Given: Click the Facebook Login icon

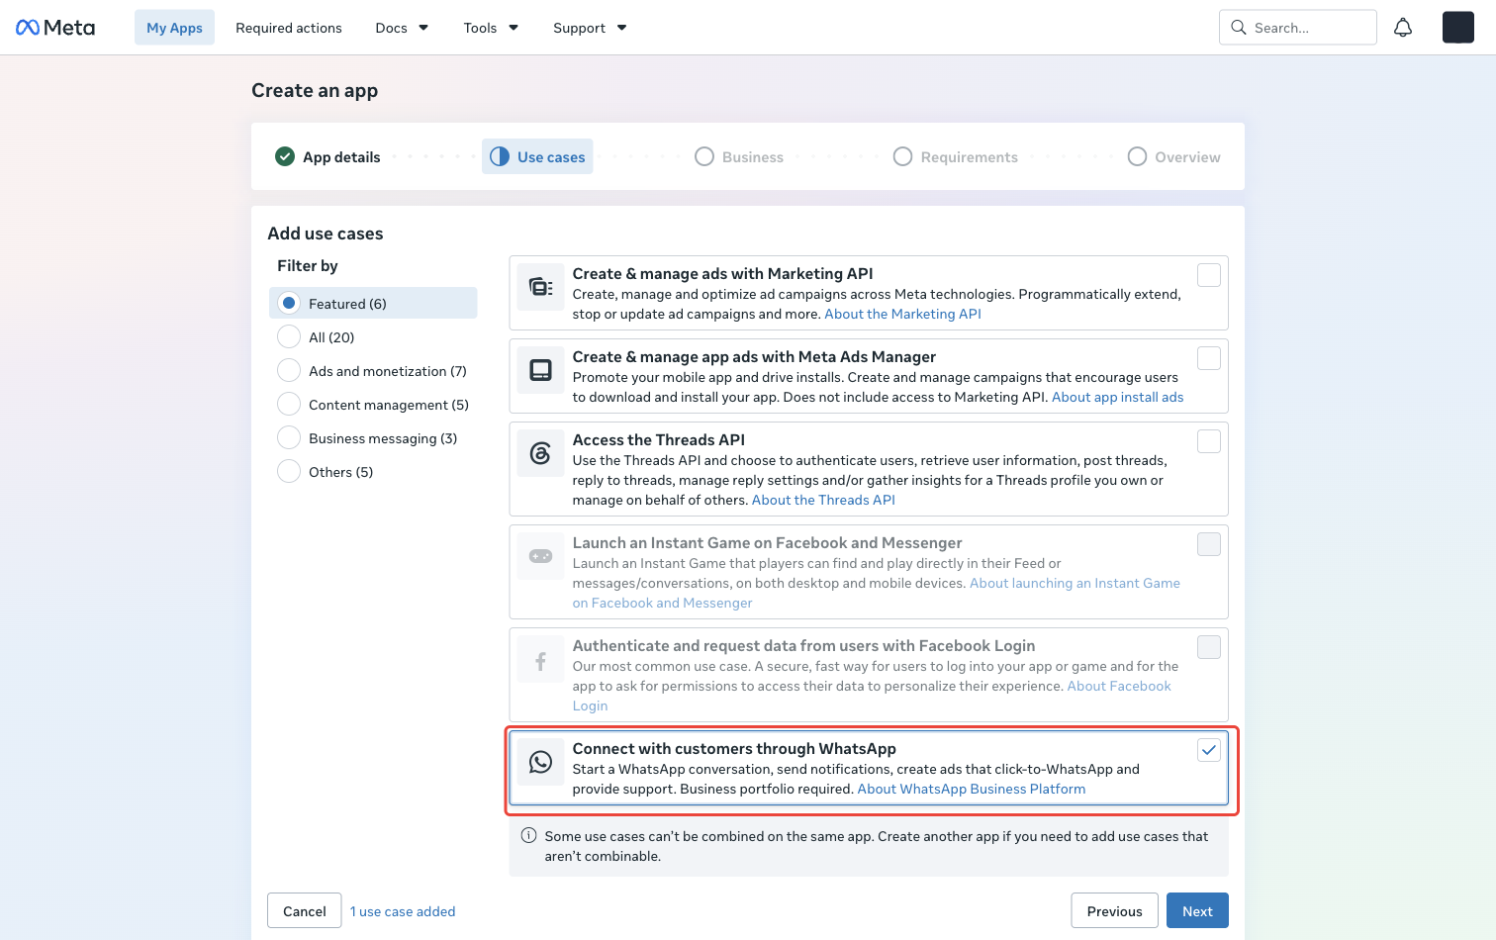Looking at the screenshot, I should click(540, 659).
